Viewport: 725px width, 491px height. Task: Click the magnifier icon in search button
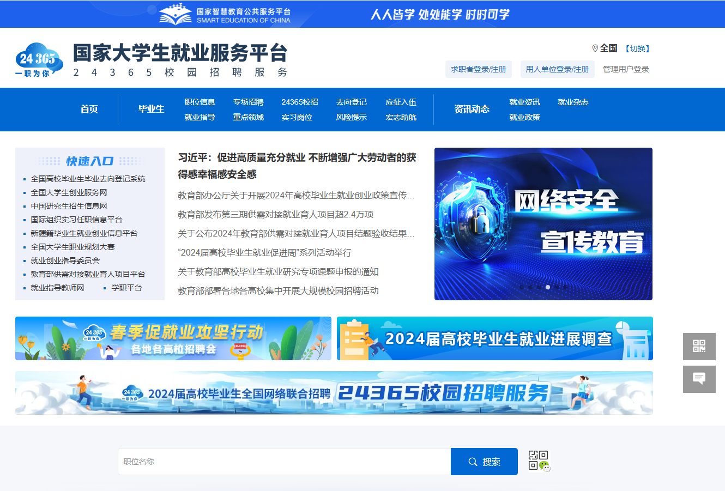coord(473,462)
